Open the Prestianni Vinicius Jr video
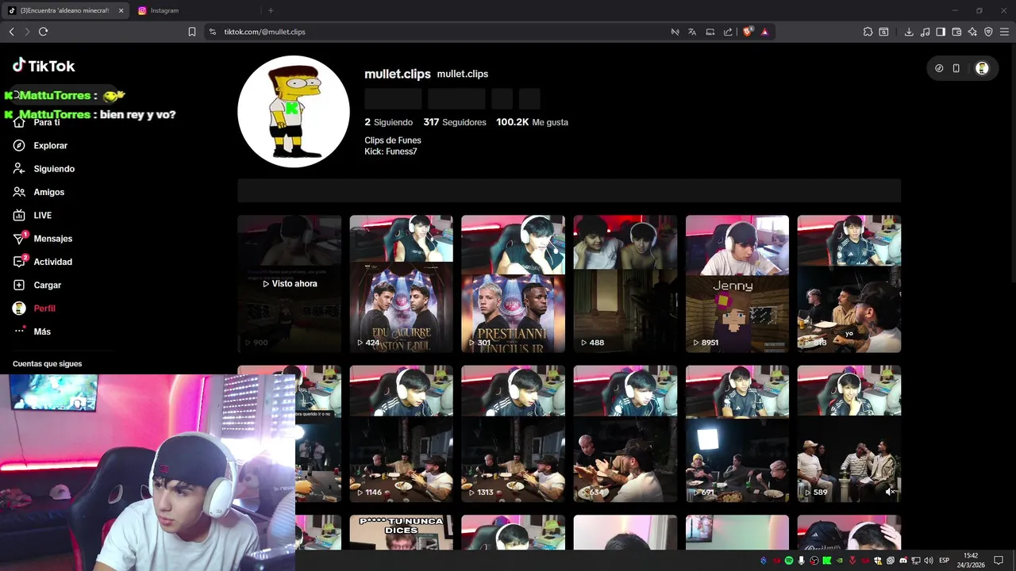1016x571 pixels. click(x=513, y=284)
